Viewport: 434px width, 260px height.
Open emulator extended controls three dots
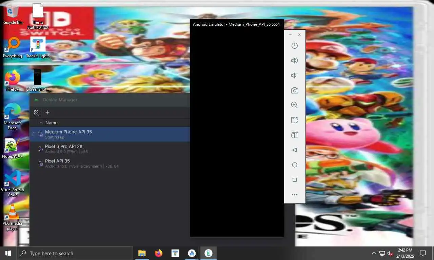[x=294, y=195]
